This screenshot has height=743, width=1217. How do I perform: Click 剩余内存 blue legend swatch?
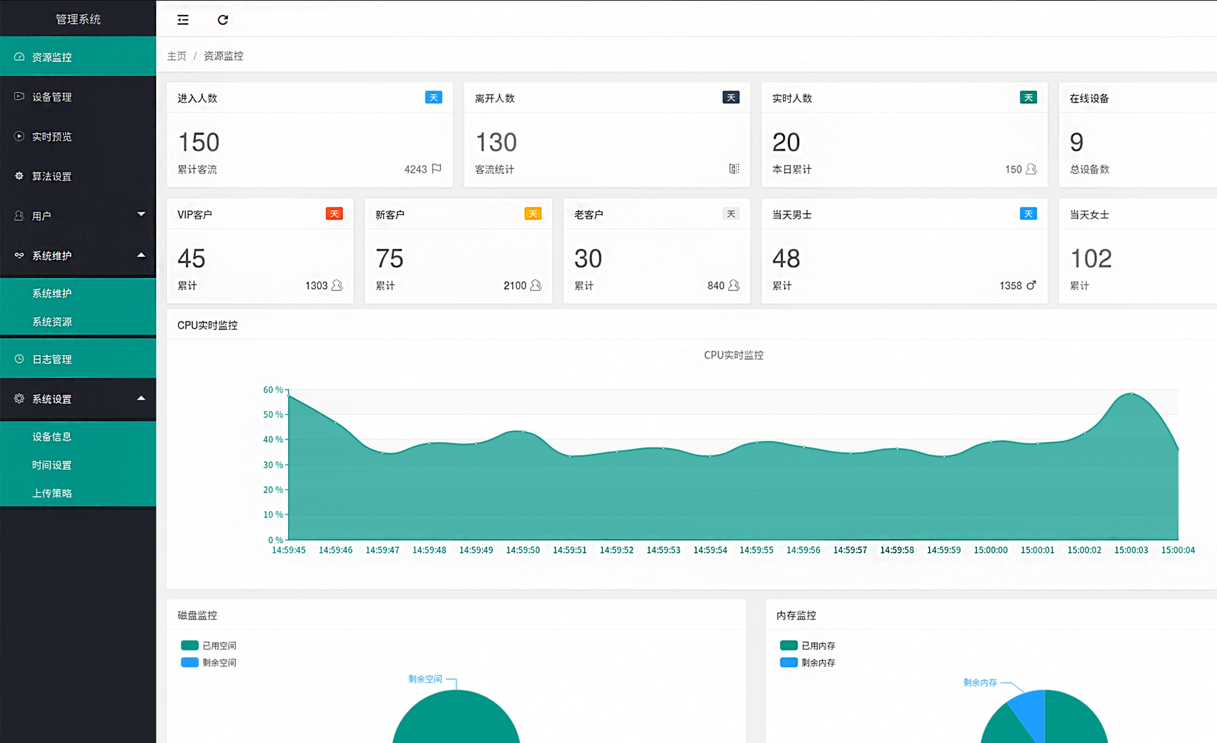pyautogui.click(x=789, y=662)
